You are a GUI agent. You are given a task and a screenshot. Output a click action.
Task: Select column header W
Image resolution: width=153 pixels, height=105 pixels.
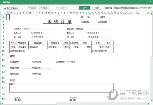click(x=77, y=13)
